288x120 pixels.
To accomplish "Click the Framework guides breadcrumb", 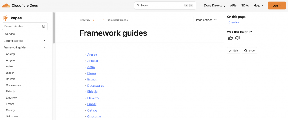I will [117, 20].
